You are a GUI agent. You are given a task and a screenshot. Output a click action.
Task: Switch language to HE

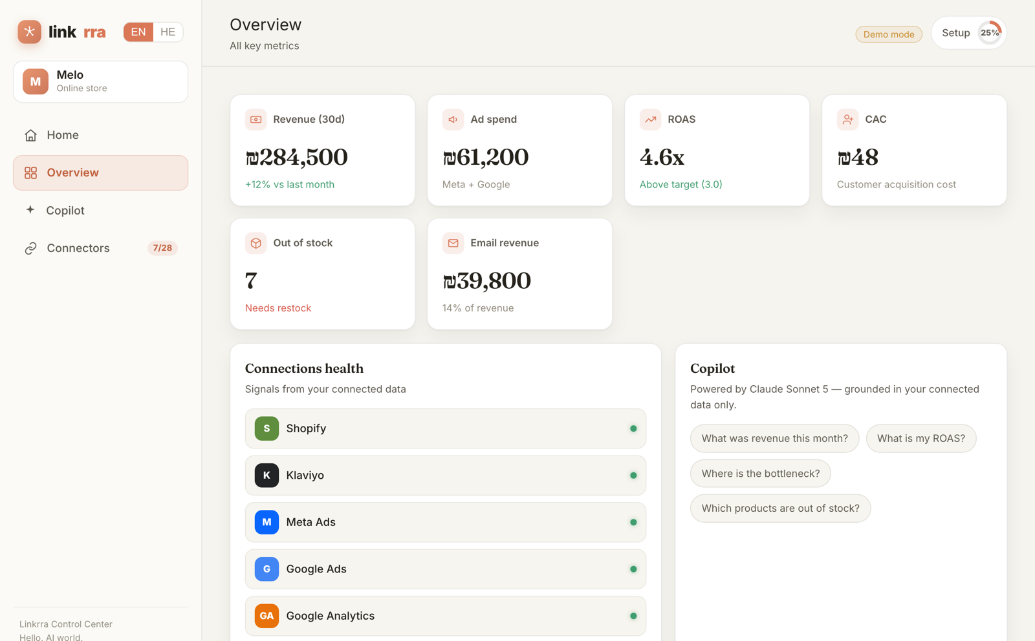(x=168, y=32)
